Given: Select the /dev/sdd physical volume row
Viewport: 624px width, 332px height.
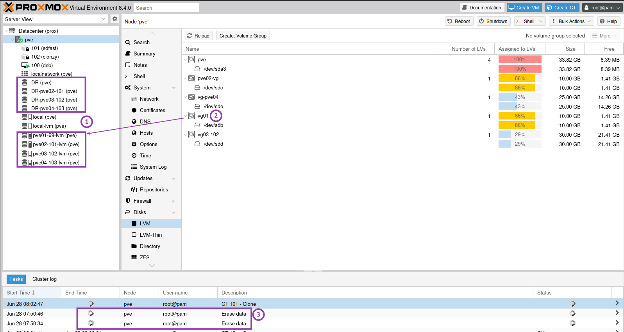Looking at the screenshot, I should coord(402,144).
